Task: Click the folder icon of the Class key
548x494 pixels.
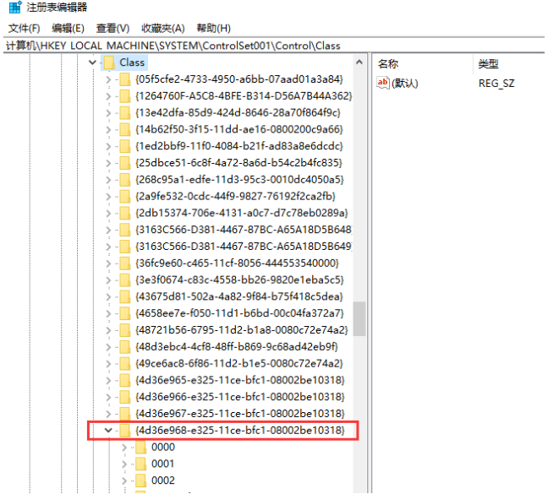Action: tap(108, 62)
